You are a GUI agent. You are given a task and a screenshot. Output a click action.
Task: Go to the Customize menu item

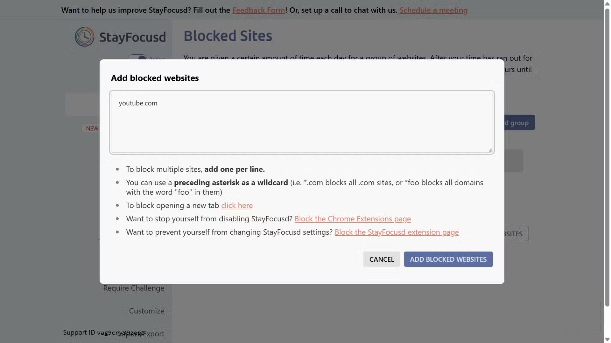147,311
